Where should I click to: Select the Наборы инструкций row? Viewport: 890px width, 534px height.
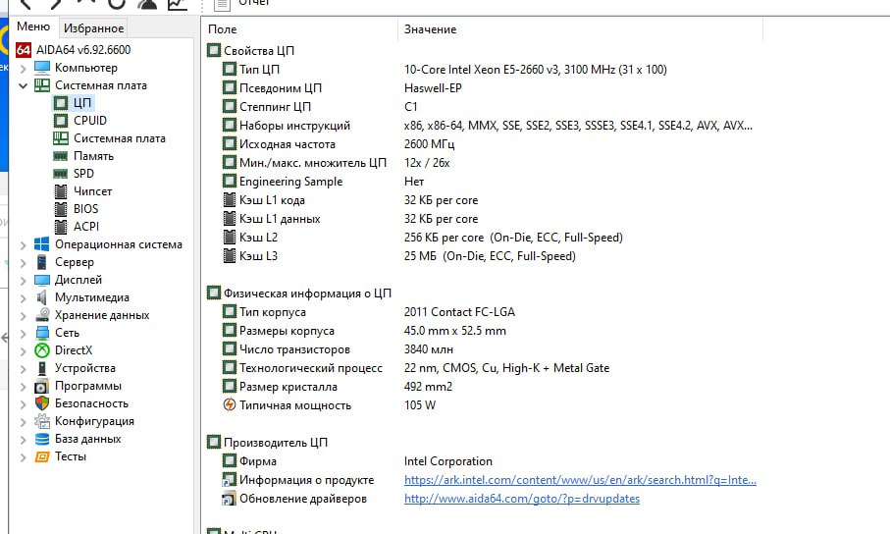(294, 126)
